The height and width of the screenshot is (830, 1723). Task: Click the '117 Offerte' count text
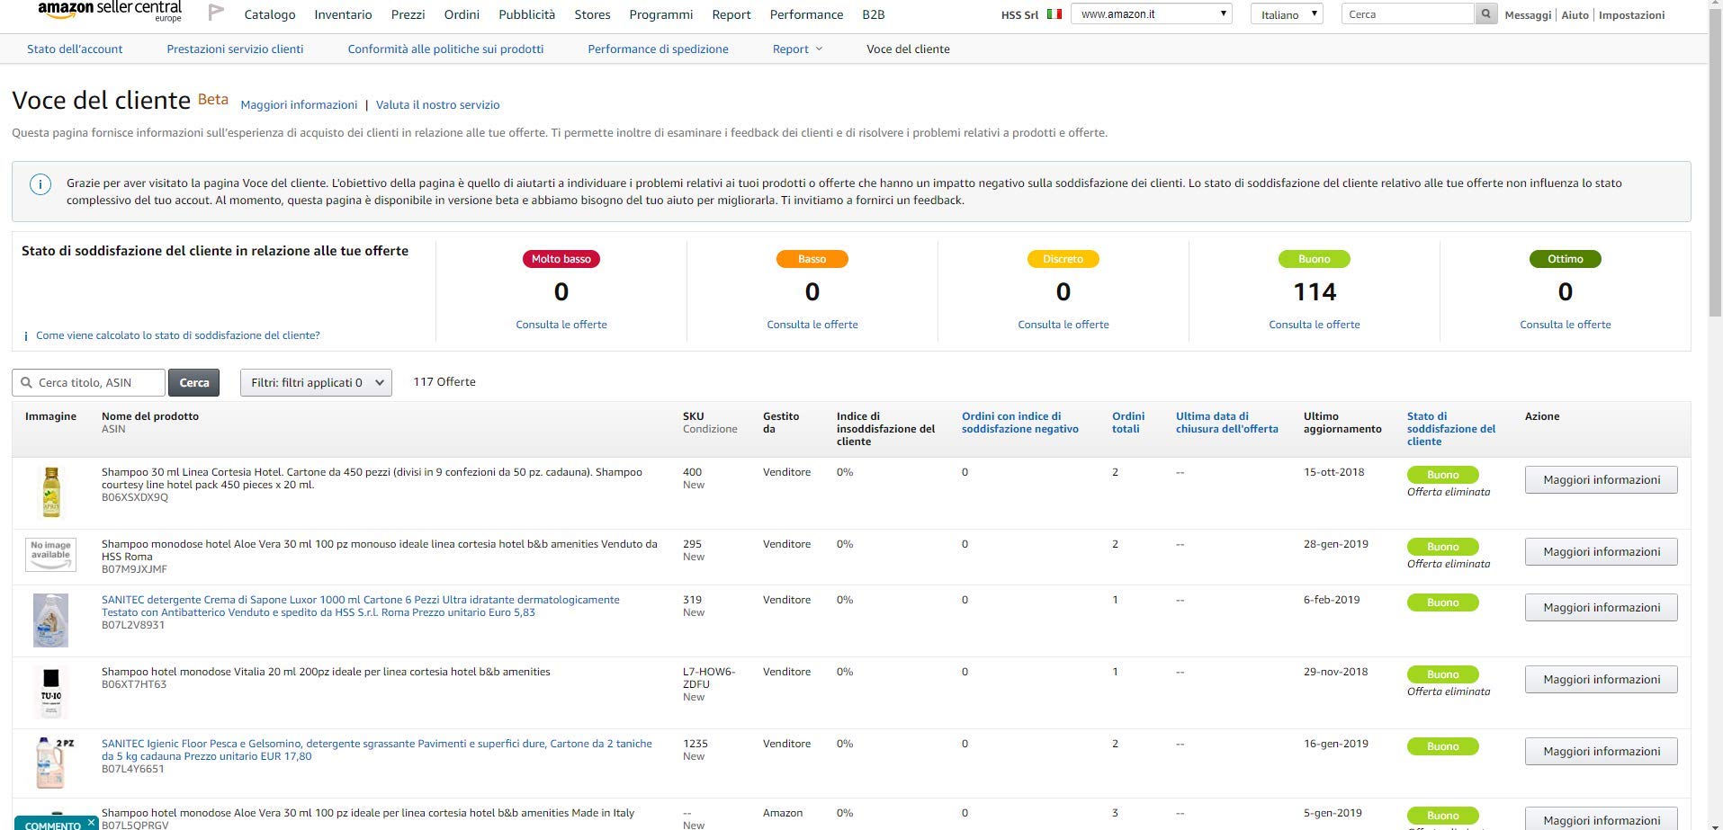pyautogui.click(x=444, y=382)
